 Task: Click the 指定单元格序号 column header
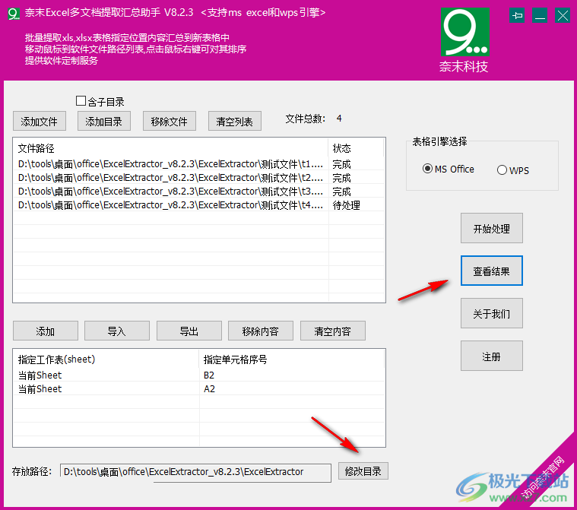[292, 360]
